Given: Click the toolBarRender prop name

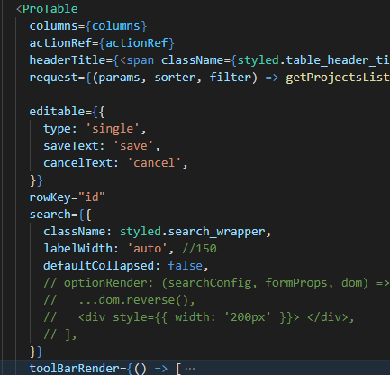Looking at the screenshot, I should [x=74, y=369].
